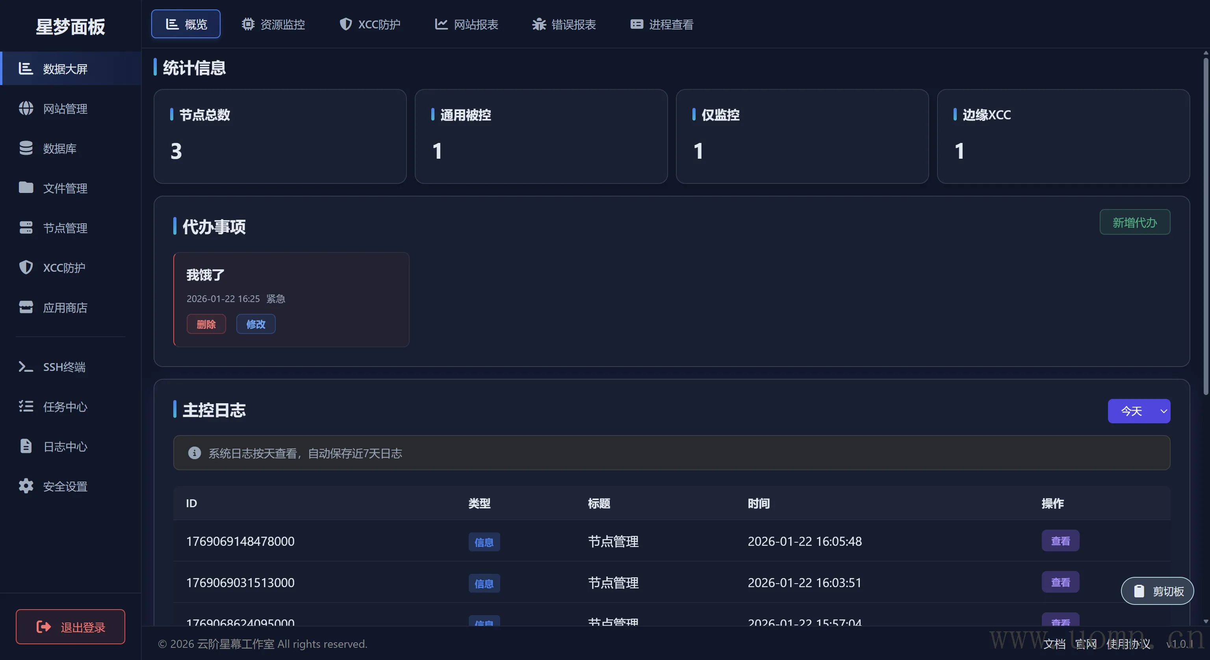Launch SSH终端 terminal icon
Viewport: 1210px width, 660px height.
(x=26, y=366)
